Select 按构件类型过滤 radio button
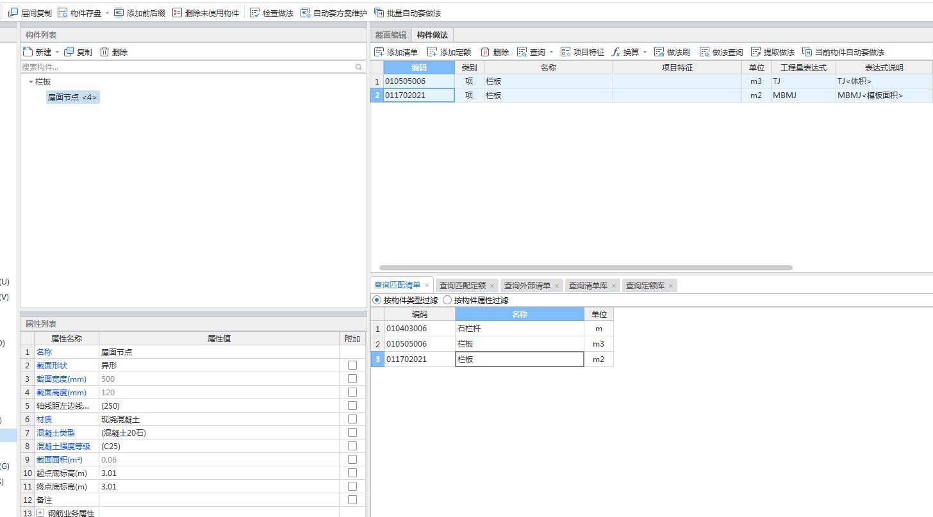This screenshot has height=517, width=933. 377,300
